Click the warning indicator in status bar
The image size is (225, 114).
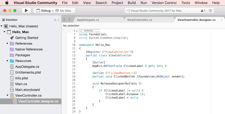[x=203, y=11]
